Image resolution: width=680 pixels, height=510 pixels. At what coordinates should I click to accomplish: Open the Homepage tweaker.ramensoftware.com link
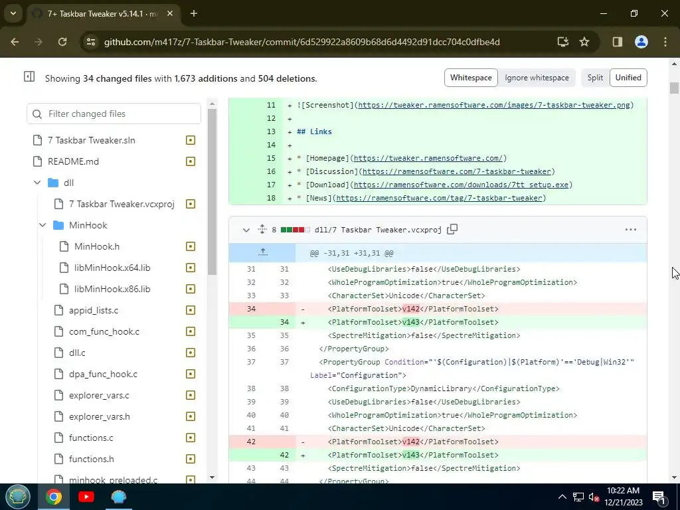[428, 158]
